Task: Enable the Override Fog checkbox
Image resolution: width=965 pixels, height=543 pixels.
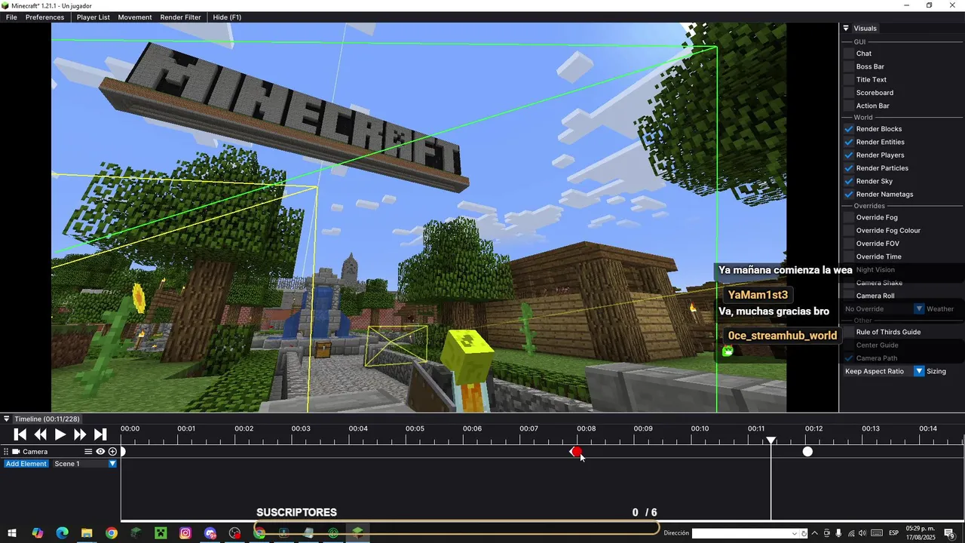Action: [849, 217]
